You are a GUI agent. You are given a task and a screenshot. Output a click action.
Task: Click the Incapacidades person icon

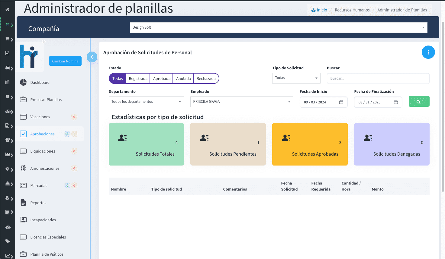pyautogui.click(x=23, y=220)
